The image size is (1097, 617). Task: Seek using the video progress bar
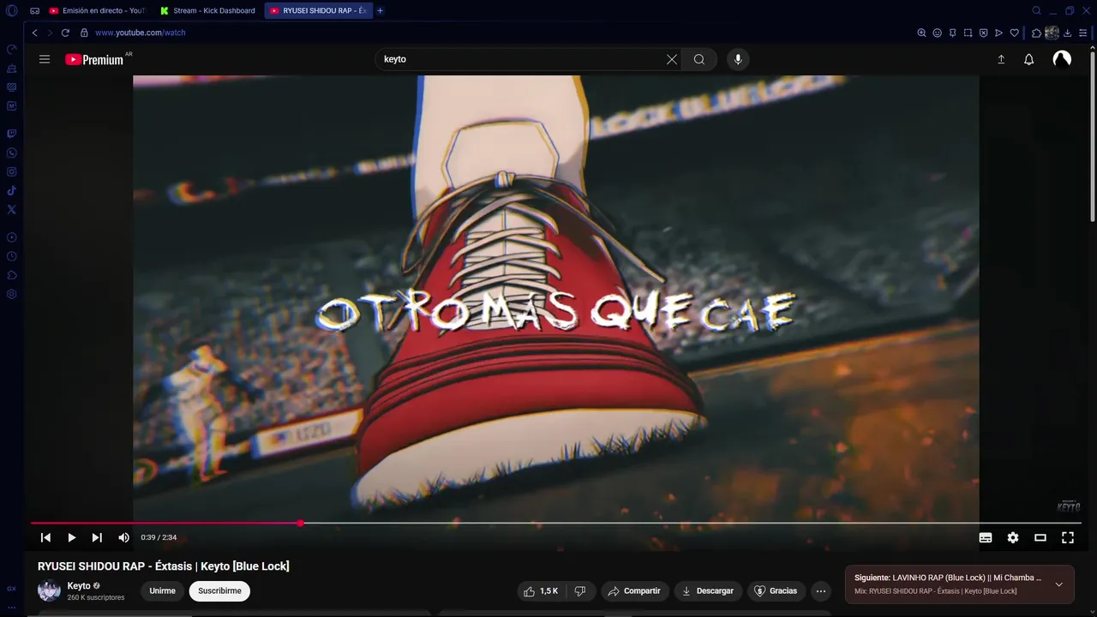[x=556, y=523]
